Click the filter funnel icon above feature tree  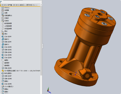tap(1, 2)
